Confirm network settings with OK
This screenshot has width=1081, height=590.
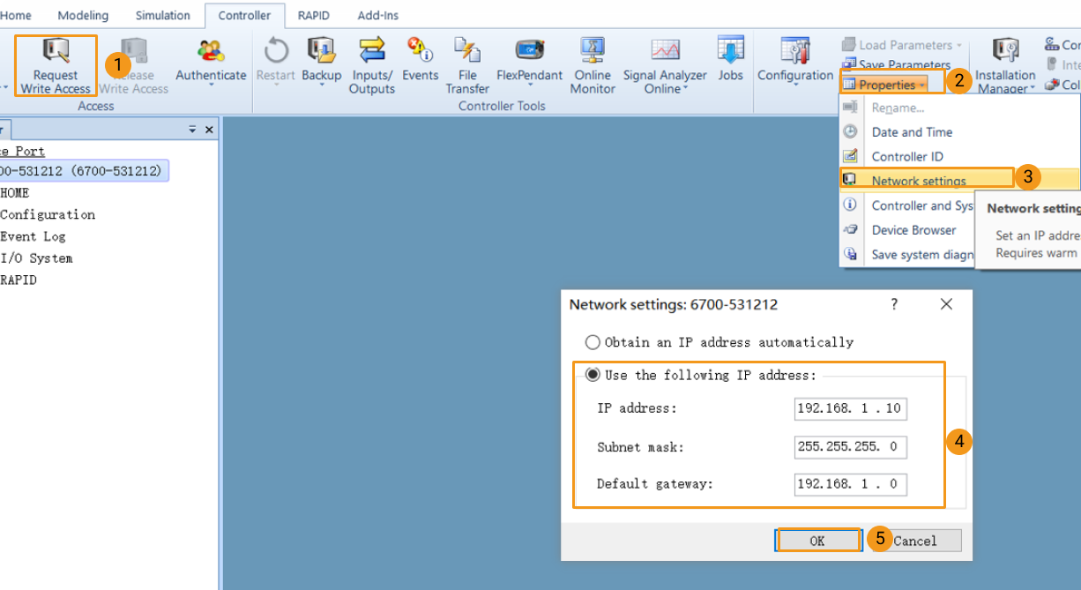click(x=817, y=541)
